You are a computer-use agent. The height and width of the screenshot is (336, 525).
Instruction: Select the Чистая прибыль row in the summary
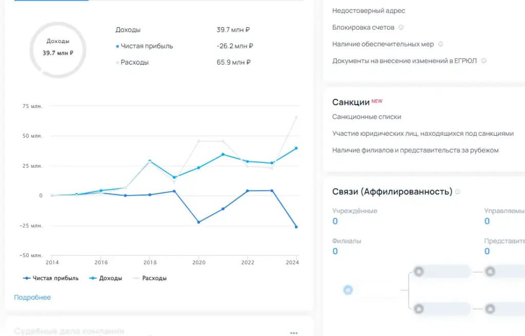(x=184, y=46)
